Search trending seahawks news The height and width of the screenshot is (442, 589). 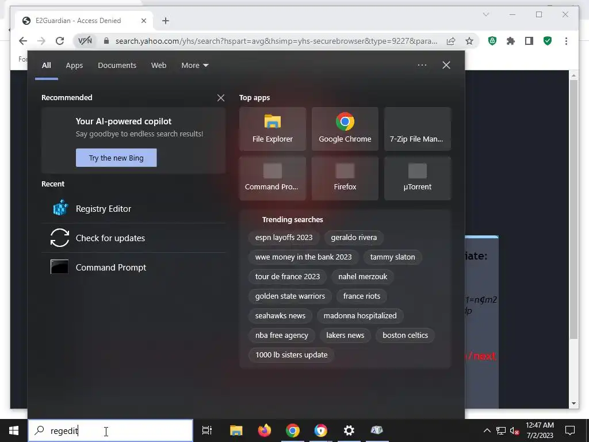coord(281,316)
